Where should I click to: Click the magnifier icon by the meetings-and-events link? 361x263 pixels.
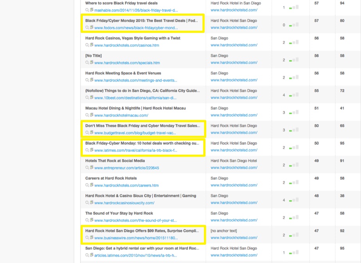point(87,80)
